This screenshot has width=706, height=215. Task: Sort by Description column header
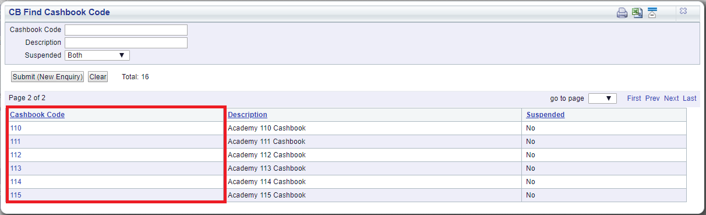tap(248, 115)
